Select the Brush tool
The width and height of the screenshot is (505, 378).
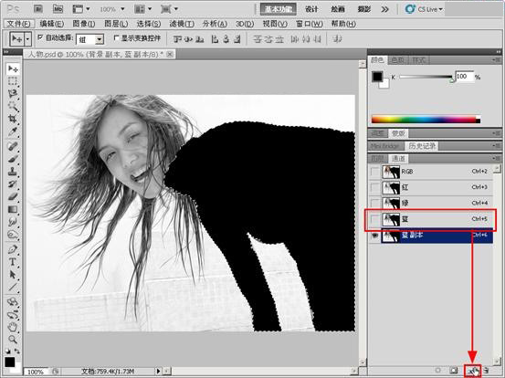pos(13,159)
